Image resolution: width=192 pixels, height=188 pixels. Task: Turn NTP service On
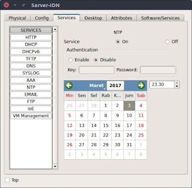tap(118, 42)
